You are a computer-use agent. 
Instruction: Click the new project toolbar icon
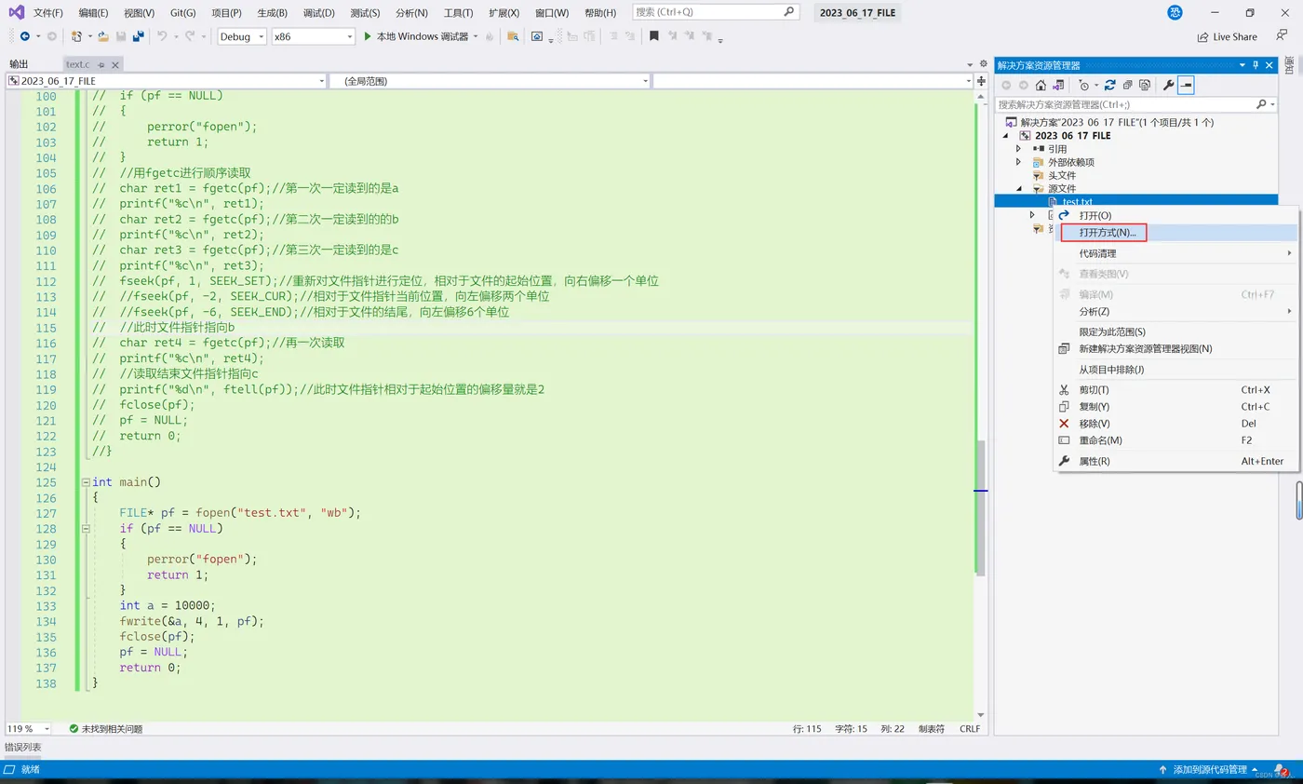76,36
